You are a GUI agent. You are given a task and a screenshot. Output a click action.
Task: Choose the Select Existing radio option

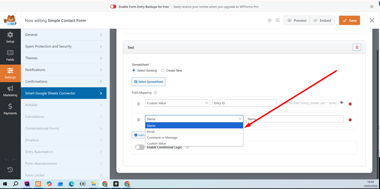(134, 70)
